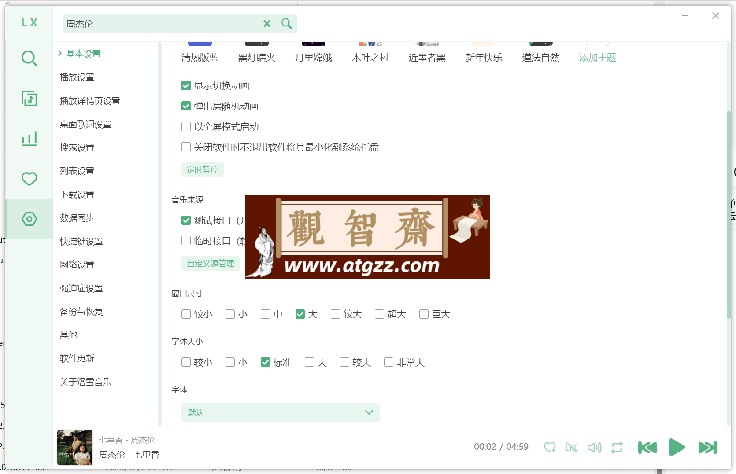Select the 清热版蓝 theme

pyautogui.click(x=200, y=53)
